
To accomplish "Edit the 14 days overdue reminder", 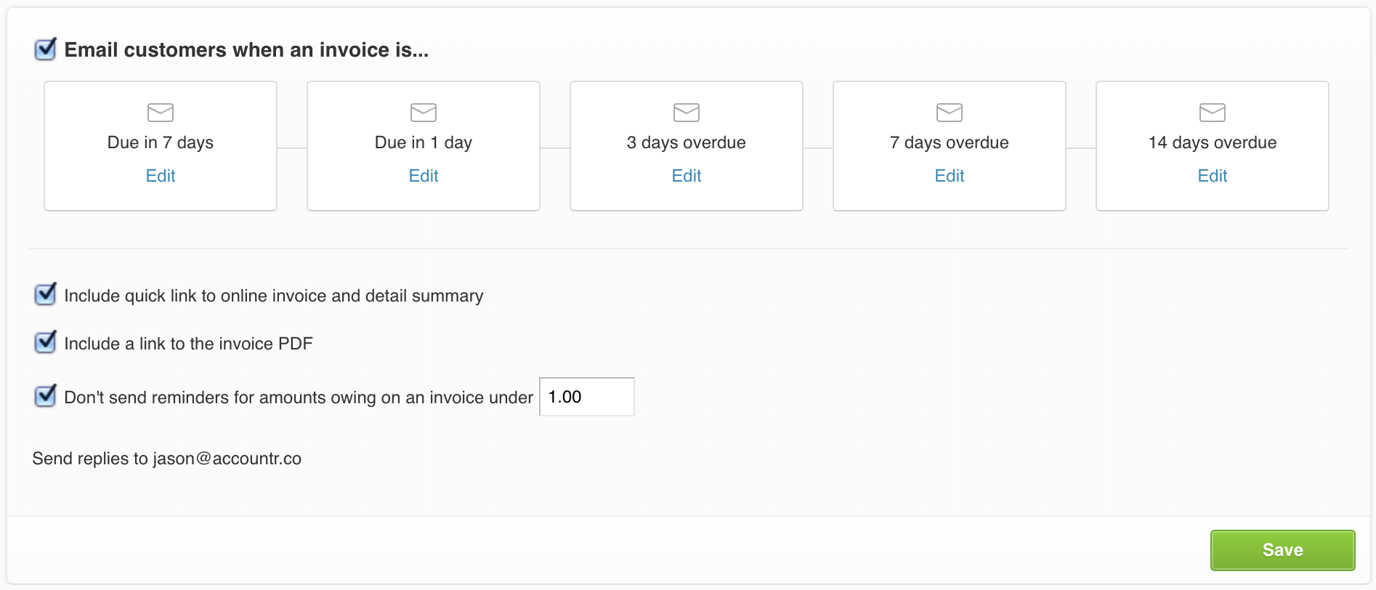I will coord(1213,176).
